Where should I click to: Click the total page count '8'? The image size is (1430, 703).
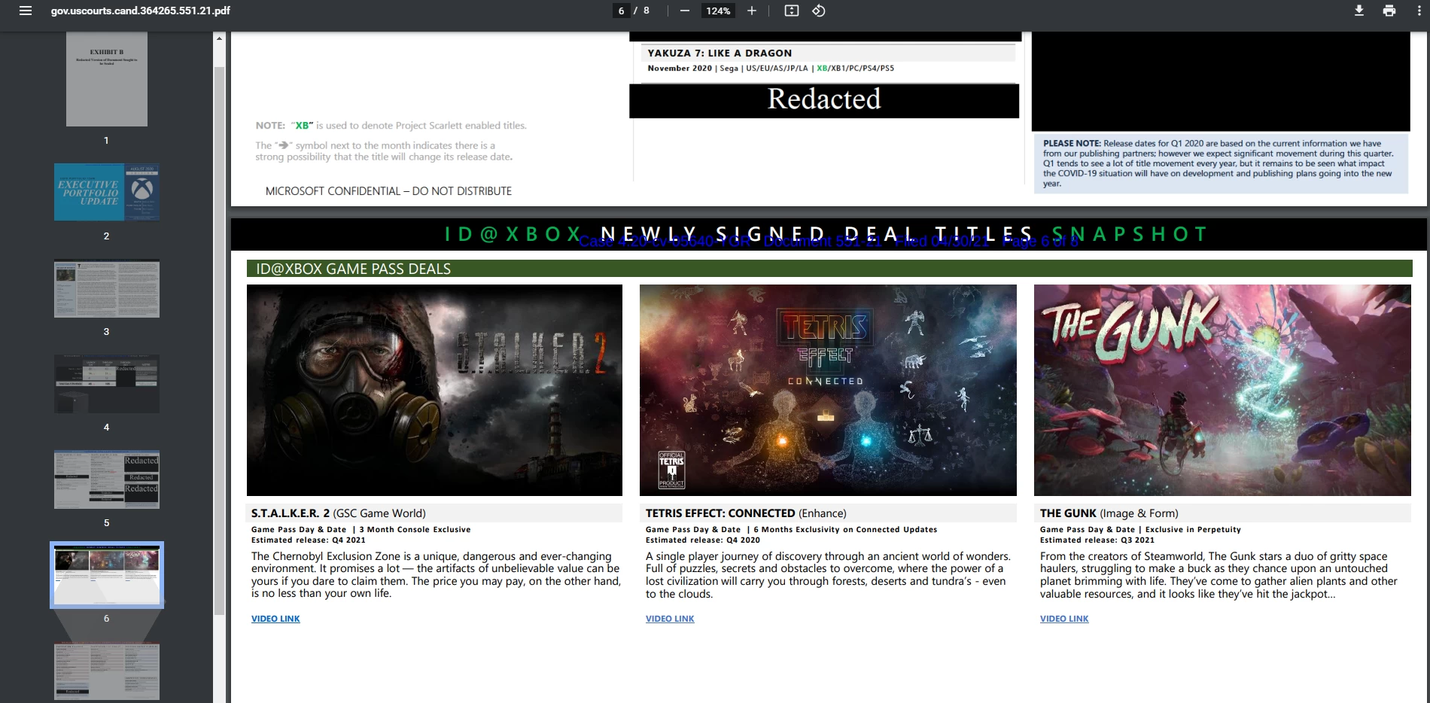tap(647, 11)
